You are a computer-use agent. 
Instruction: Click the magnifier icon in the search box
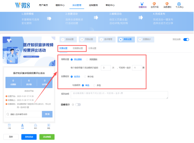(x=8, y=114)
